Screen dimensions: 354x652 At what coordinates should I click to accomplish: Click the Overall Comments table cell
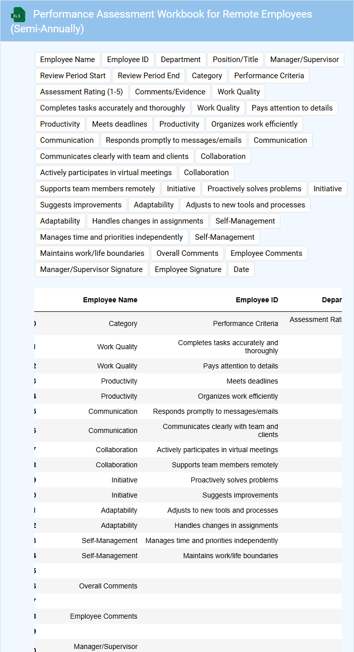[108, 586]
